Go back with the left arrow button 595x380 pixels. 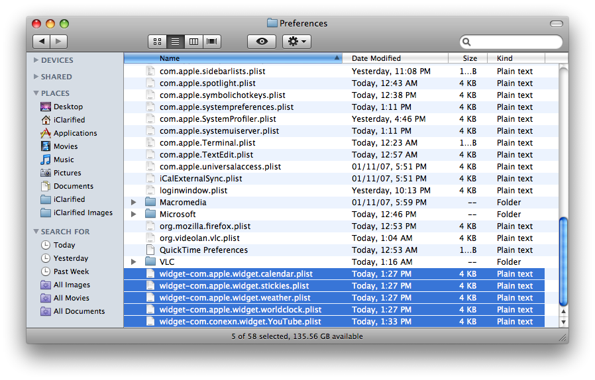tap(42, 42)
